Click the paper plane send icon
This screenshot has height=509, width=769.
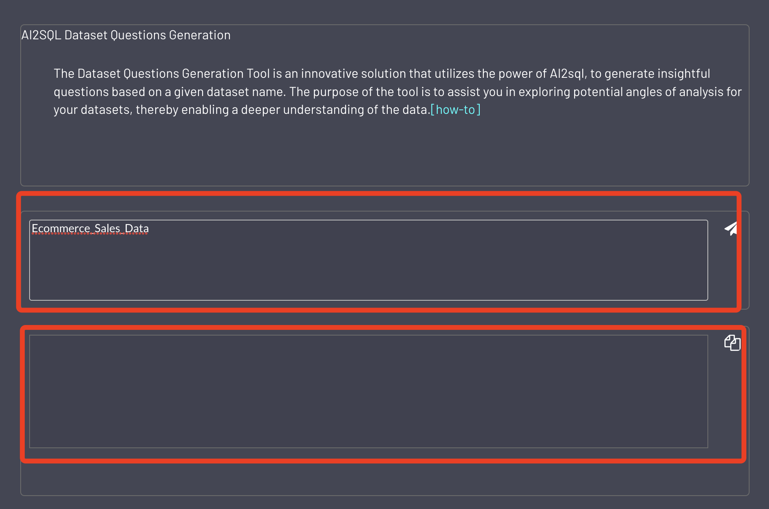tap(731, 229)
